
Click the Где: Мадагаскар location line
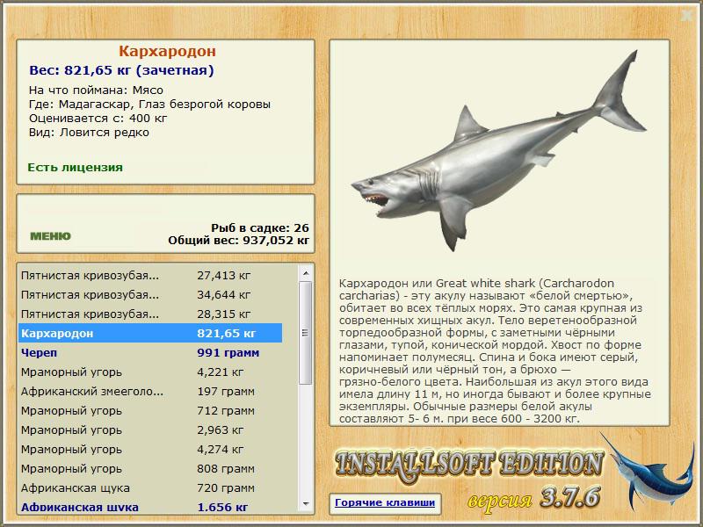(x=149, y=105)
